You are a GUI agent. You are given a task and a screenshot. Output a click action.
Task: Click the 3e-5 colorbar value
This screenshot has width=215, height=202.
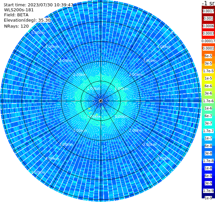(x=208, y=63)
